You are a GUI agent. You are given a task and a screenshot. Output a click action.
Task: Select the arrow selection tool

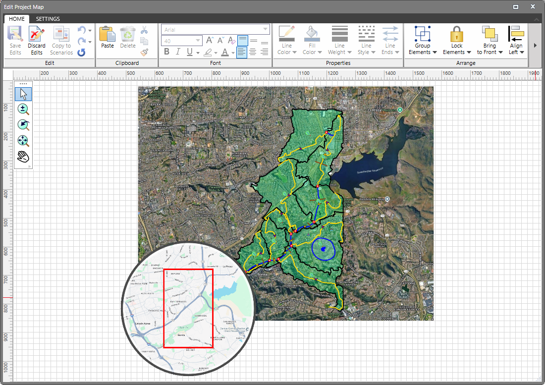point(23,94)
